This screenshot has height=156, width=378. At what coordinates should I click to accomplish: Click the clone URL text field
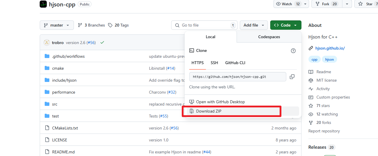[237, 77]
